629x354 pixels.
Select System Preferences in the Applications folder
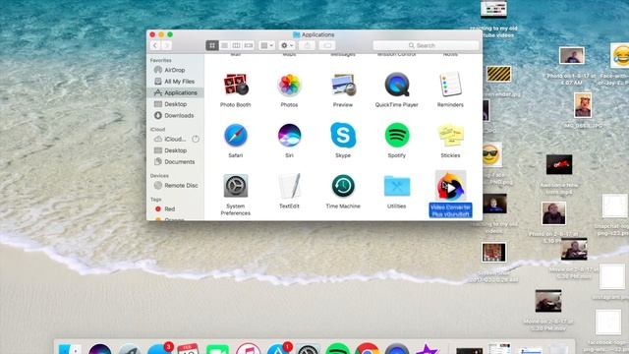(236, 186)
